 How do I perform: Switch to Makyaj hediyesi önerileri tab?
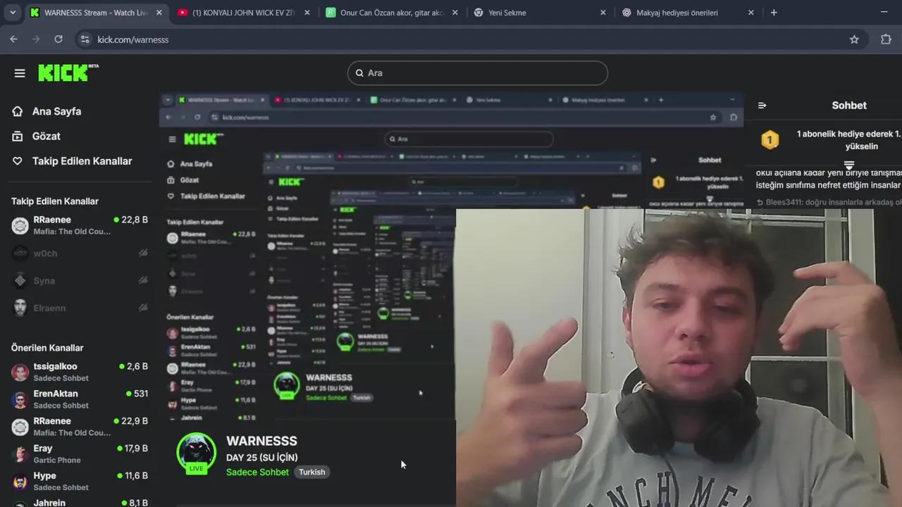686,13
